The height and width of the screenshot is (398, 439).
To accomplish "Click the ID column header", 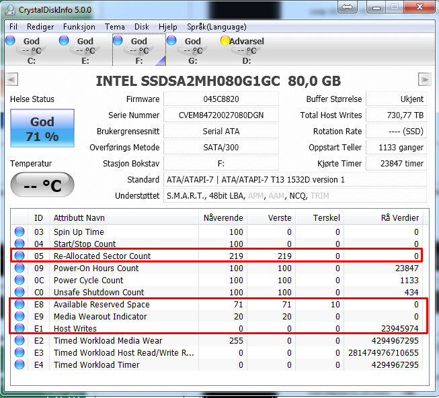I will tap(38, 217).
